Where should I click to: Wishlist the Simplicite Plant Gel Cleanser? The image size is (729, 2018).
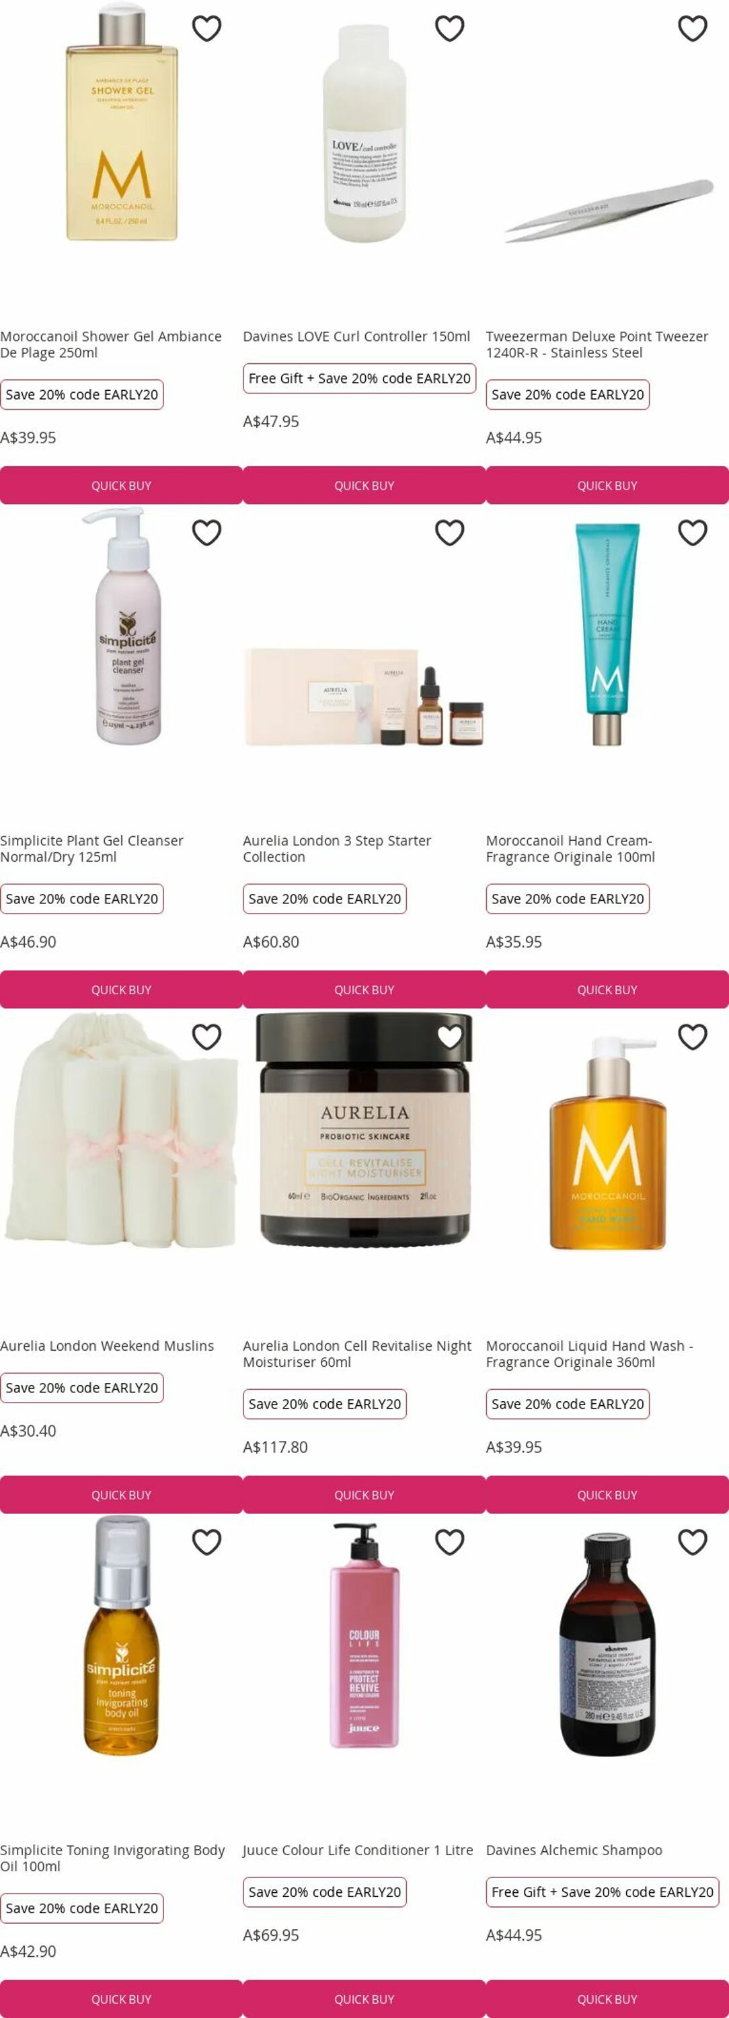pos(206,533)
